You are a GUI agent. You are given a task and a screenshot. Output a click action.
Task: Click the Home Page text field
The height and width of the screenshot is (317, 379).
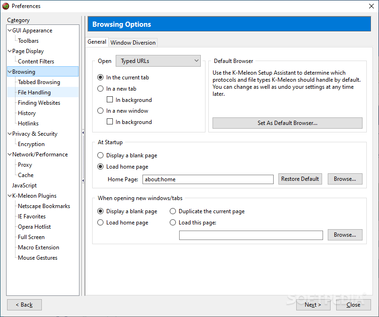(207, 179)
